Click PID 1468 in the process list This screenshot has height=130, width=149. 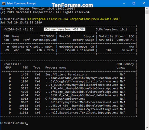click(x=24, y=75)
